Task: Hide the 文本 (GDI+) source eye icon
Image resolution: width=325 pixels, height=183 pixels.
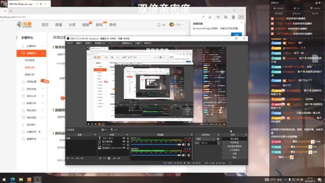Action: tap(124, 138)
